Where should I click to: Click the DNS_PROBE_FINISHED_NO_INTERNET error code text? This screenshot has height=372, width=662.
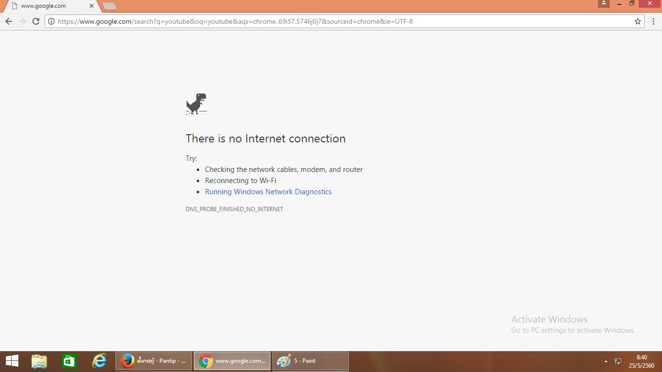point(234,209)
